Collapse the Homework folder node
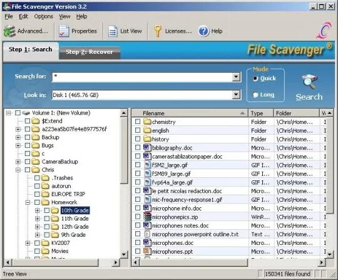The width and height of the screenshot is (338, 280). (x=28, y=202)
